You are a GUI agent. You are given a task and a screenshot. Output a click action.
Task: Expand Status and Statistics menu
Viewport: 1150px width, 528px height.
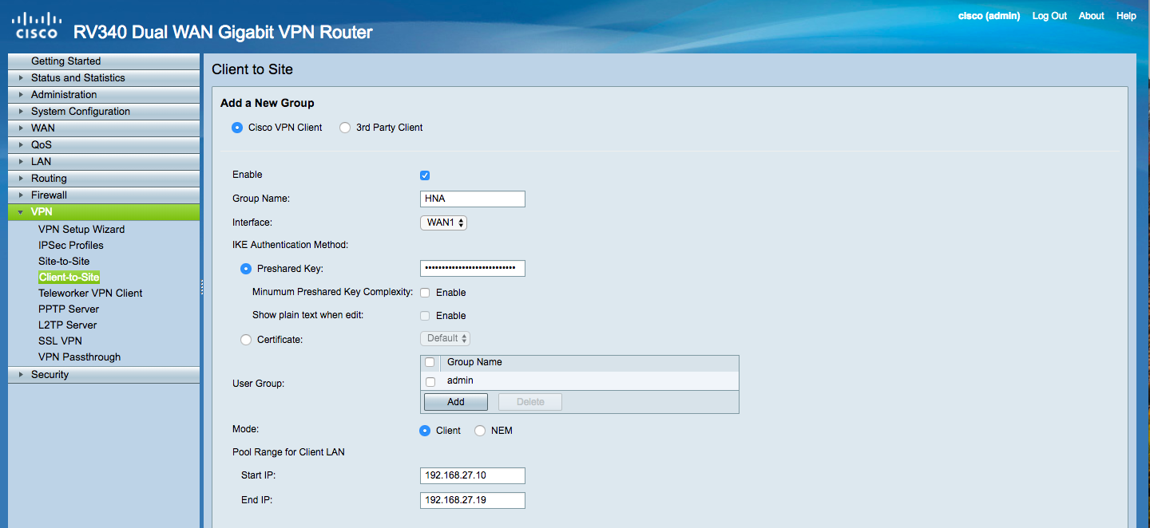click(x=104, y=78)
